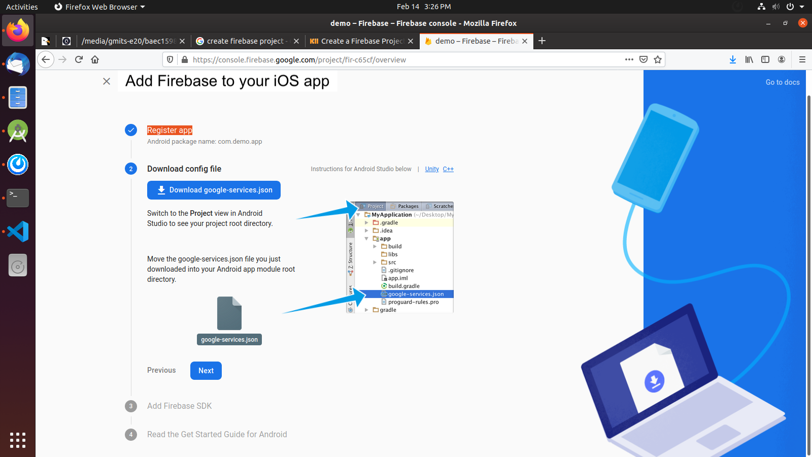Launch Android Studio from the dock
The width and height of the screenshot is (812, 457).
pyautogui.click(x=18, y=131)
